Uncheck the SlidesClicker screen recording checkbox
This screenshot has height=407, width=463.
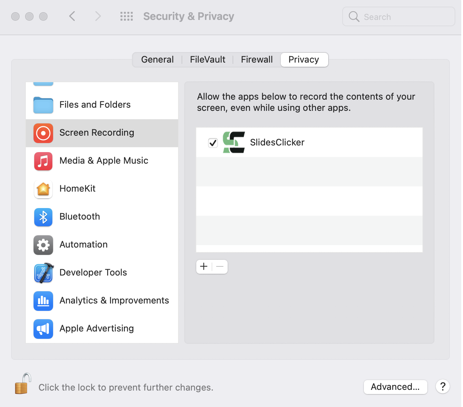click(x=213, y=143)
